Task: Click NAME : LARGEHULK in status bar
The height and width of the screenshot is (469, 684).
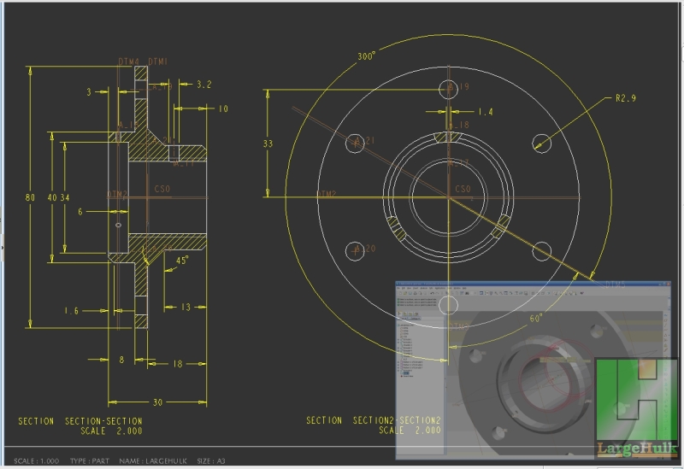Action: coord(152,460)
